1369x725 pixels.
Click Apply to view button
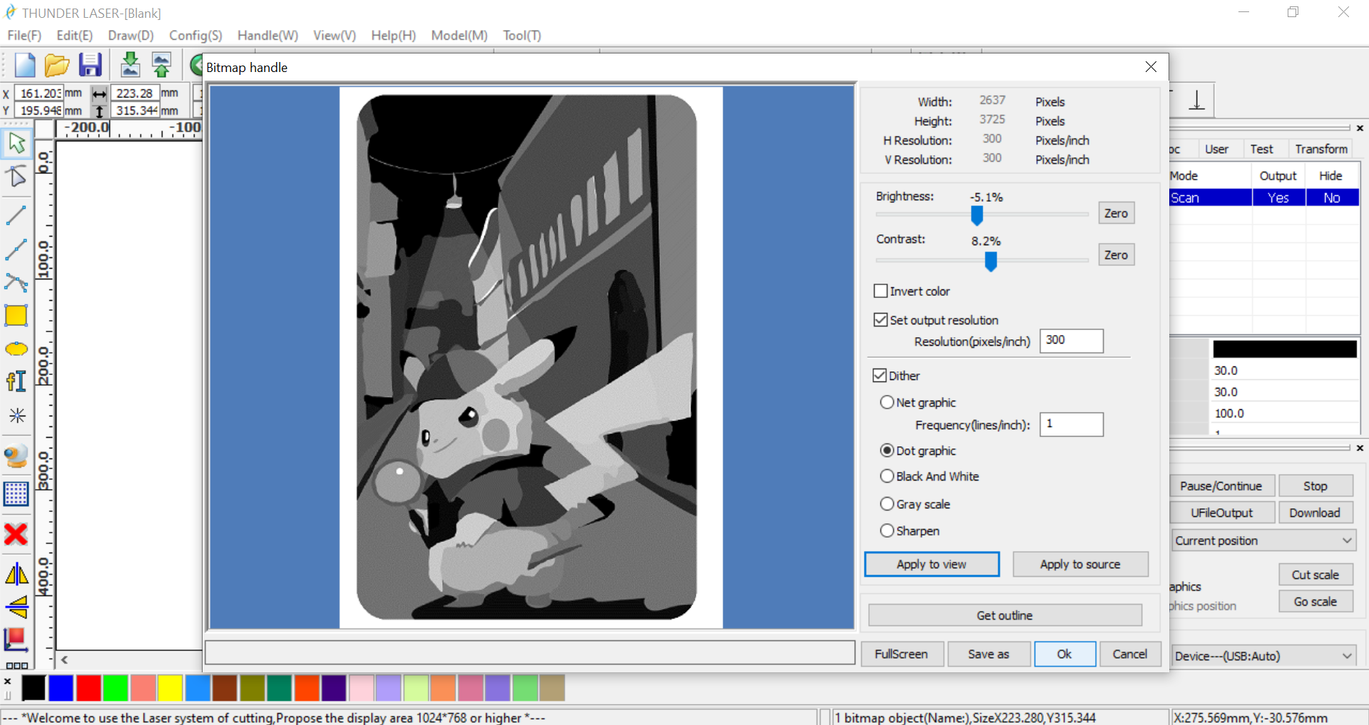click(x=932, y=564)
